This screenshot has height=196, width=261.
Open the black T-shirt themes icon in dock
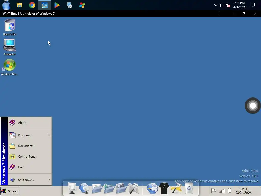pyautogui.click(x=164, y=188)
